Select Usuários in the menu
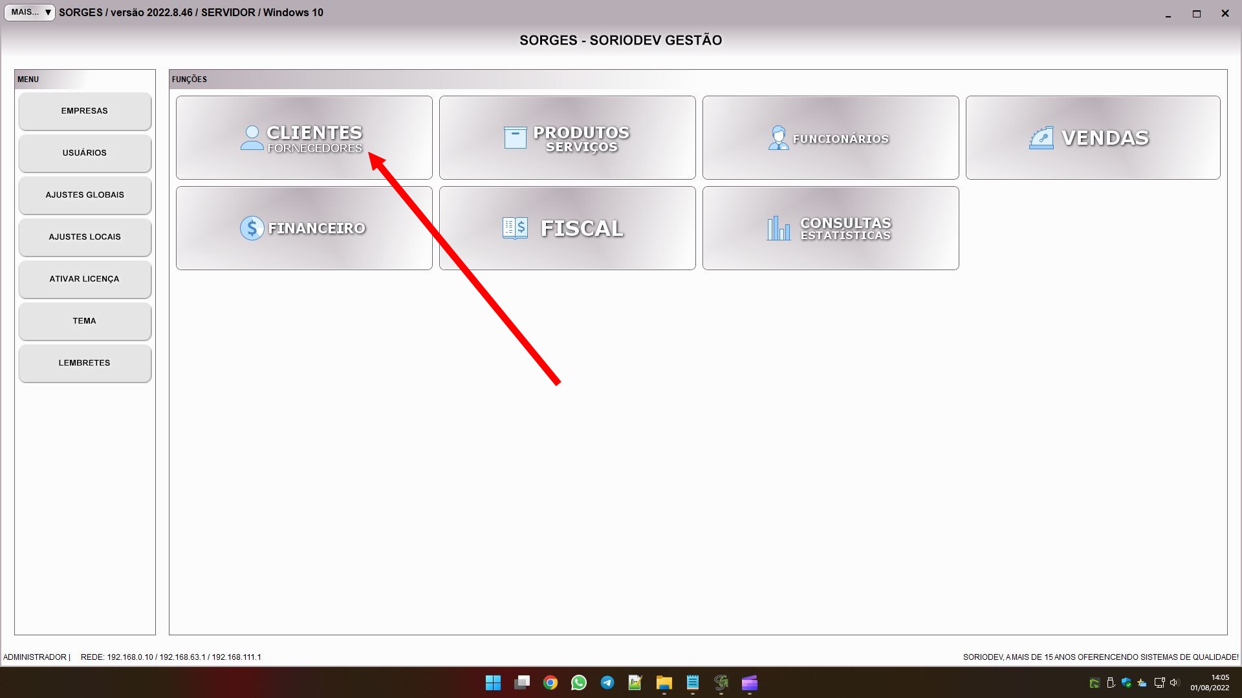 (85, 153)
